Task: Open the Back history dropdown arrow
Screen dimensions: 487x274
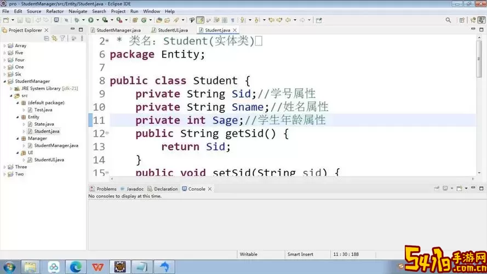Action: 295,20
